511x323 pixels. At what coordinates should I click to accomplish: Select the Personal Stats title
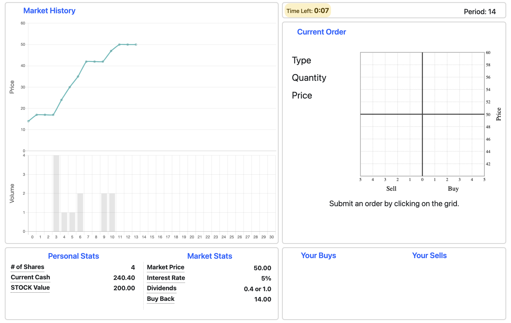73,256
